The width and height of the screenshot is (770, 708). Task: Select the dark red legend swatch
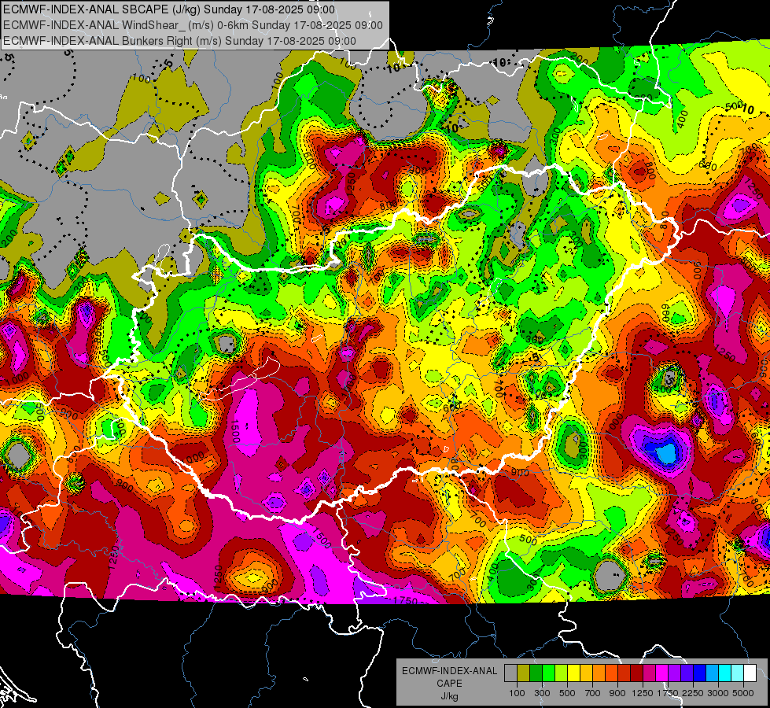[x=636, y=673]
